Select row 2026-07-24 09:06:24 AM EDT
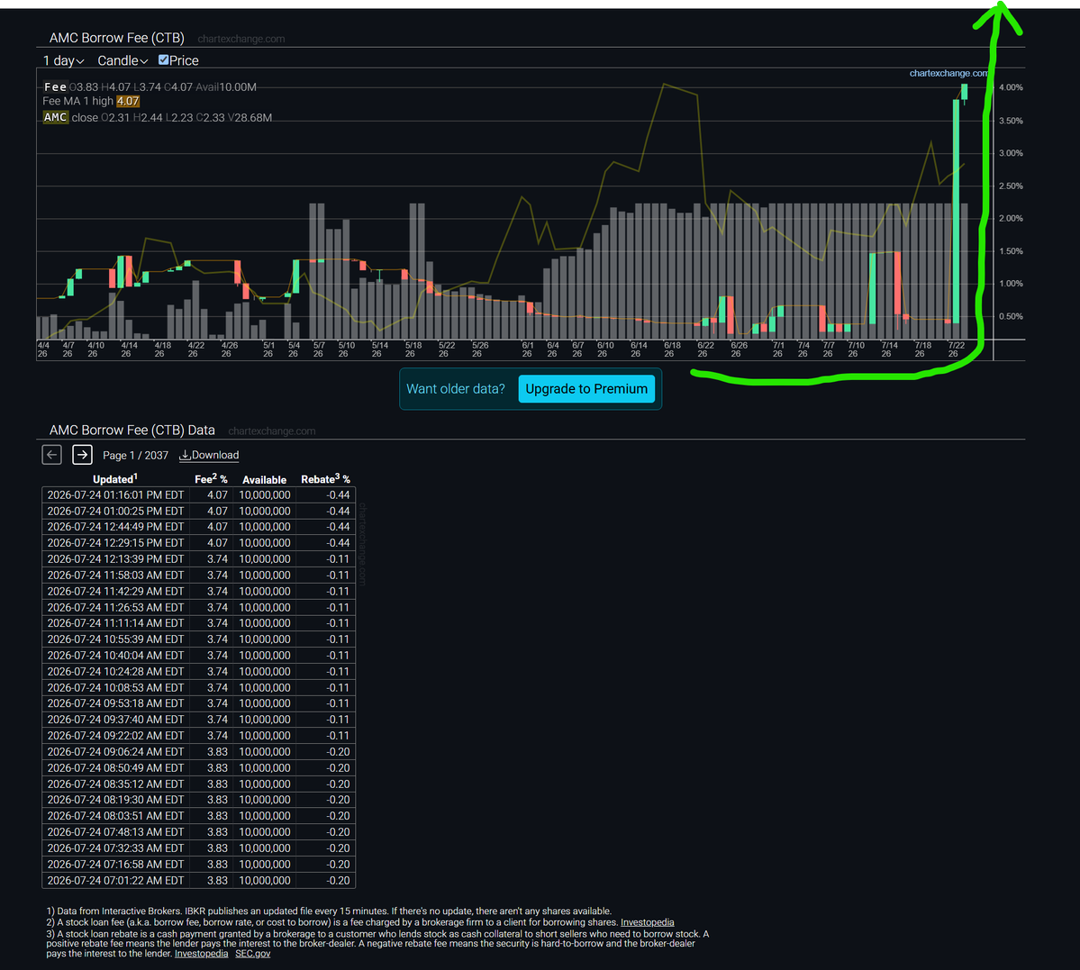This screenshot has width=1080, height=970. 198,752
